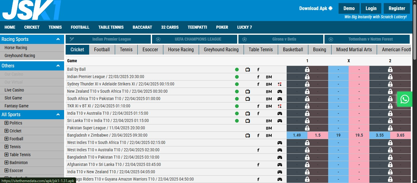Click the 'f' icon for Indian Premier League row
The height and width of the screenshot is (183, 417).
pos(258,77)
